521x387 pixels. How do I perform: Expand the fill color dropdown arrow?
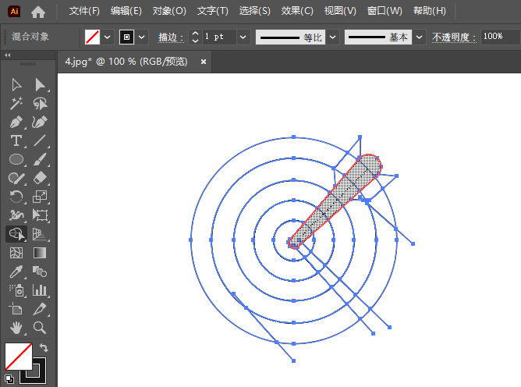click(x=108, y=37)
